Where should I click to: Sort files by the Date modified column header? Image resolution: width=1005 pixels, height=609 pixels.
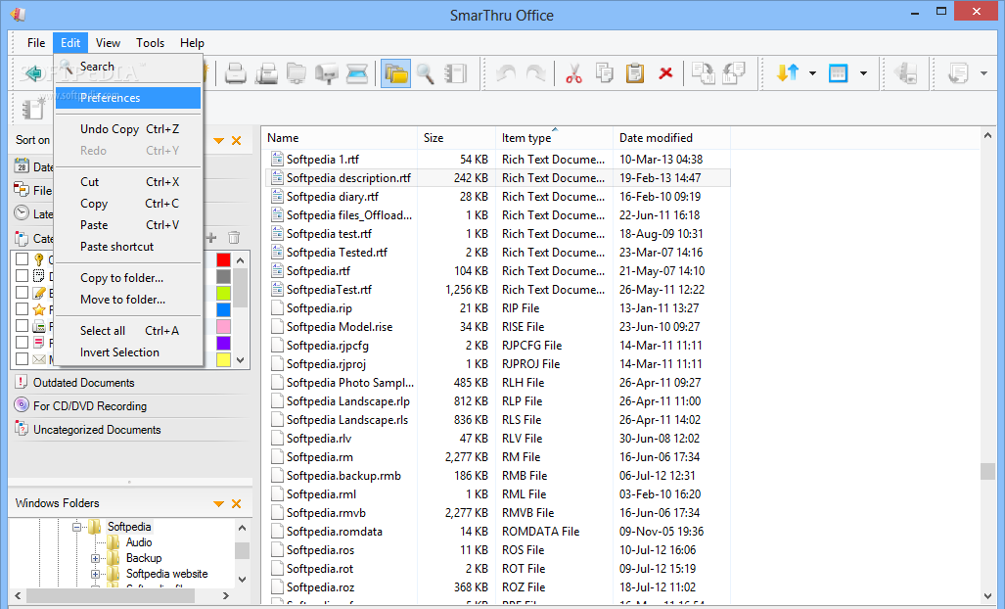(671, 138)
